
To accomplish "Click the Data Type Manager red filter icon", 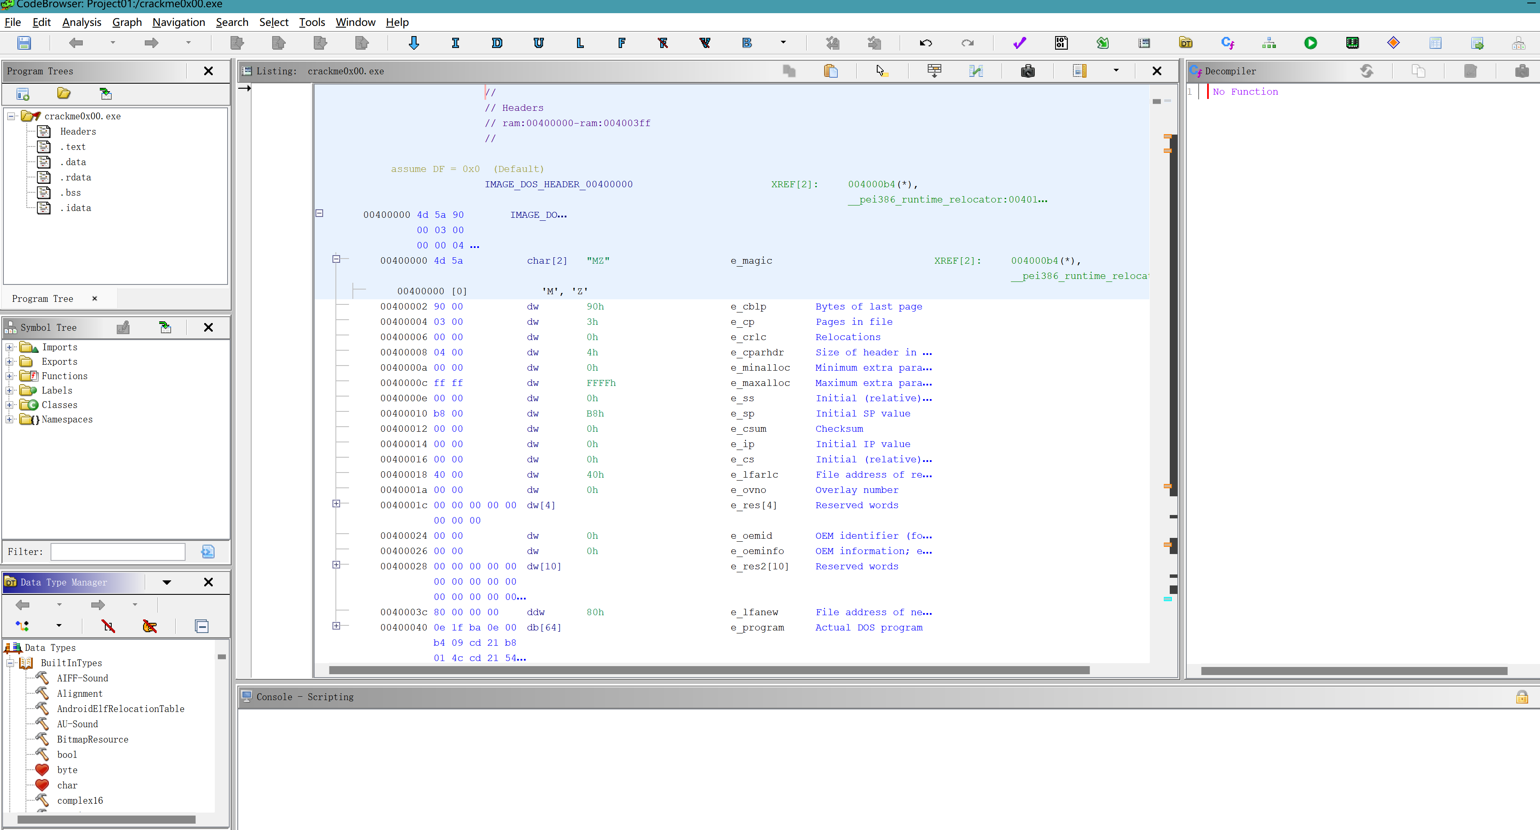I will point(108,626).
